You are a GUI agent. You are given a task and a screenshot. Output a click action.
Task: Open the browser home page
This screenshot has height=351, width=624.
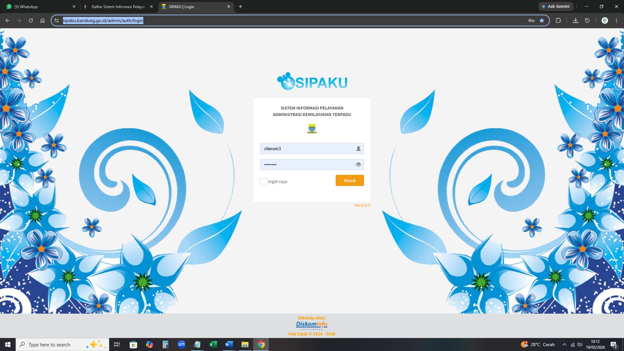point(43,20)
